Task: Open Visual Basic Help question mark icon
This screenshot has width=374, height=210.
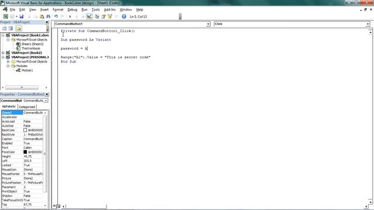Action: point(124,16)
